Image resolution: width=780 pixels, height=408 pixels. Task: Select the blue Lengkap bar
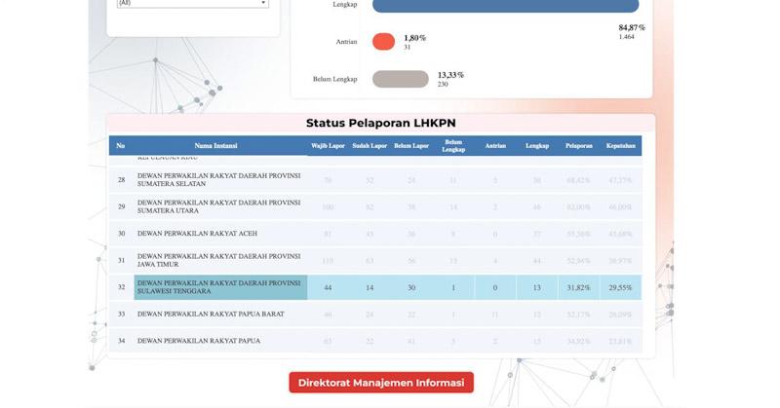505,6
